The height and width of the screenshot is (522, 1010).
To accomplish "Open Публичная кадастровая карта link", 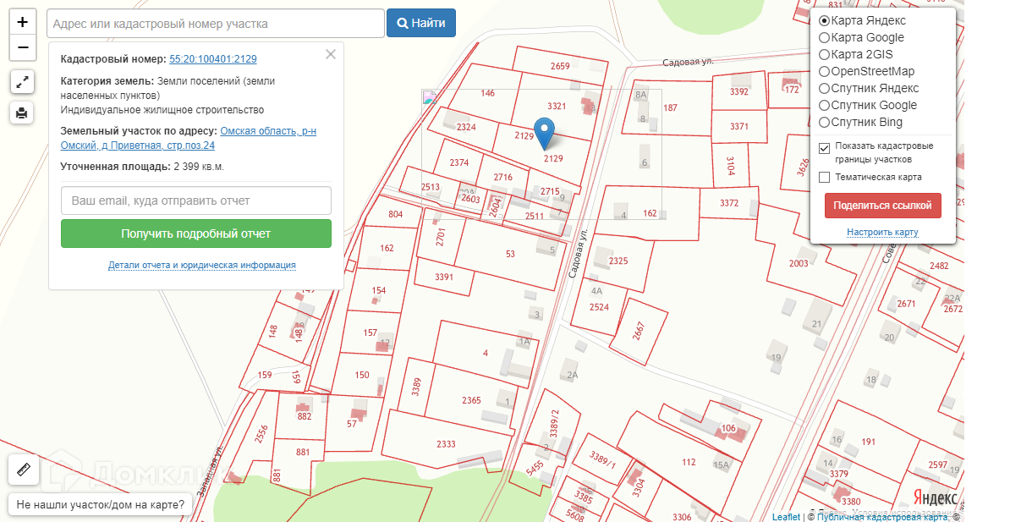I will point(881,517).
